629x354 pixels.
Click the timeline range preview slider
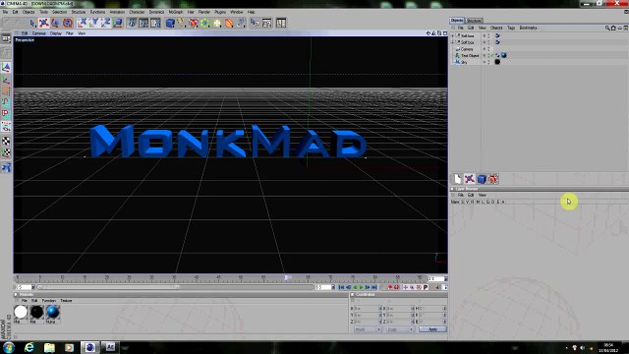(x=175, y=287)
